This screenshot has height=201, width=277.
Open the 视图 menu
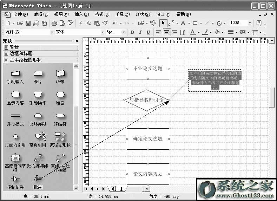pyautogui.click(x=61, y=14)
